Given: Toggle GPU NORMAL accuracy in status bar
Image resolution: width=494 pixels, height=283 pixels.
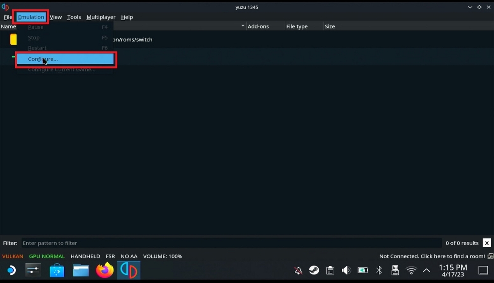Looking at the screenshot, I should 47,256.
